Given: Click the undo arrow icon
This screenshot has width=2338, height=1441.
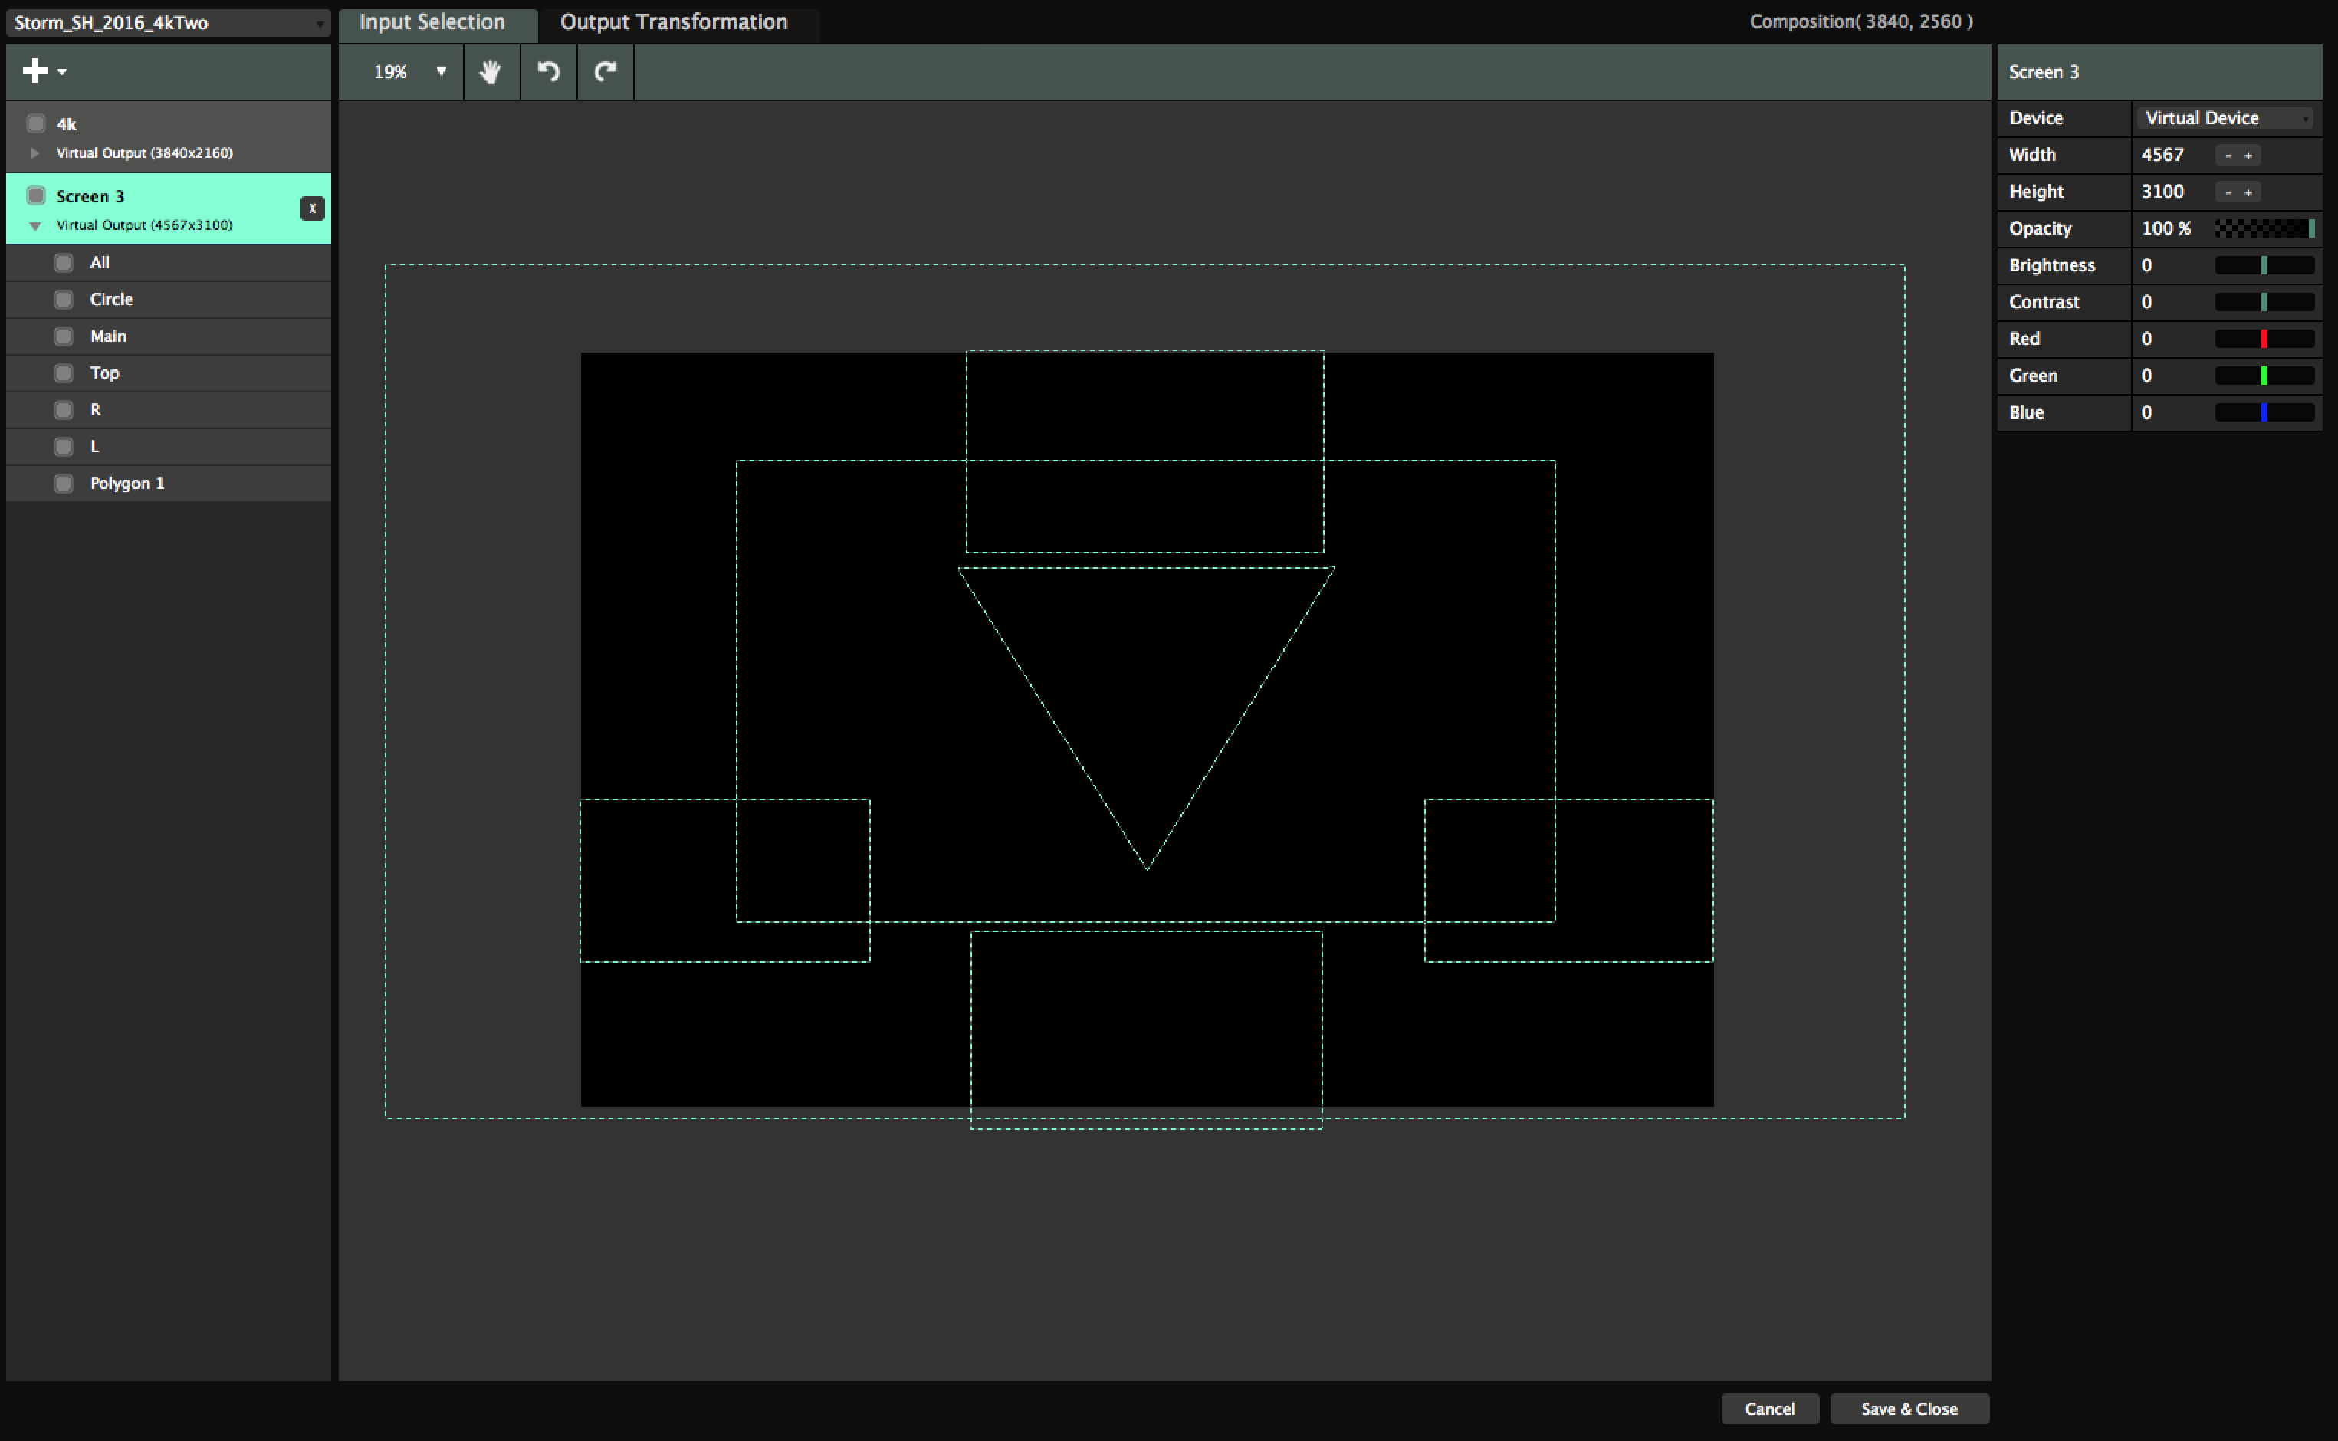Looking at the screenshot, I should [548, 71].
